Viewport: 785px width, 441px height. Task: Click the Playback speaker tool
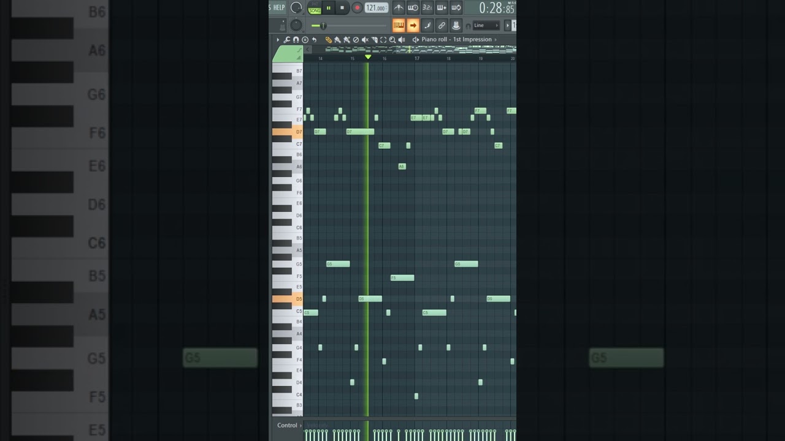point(402,40)
